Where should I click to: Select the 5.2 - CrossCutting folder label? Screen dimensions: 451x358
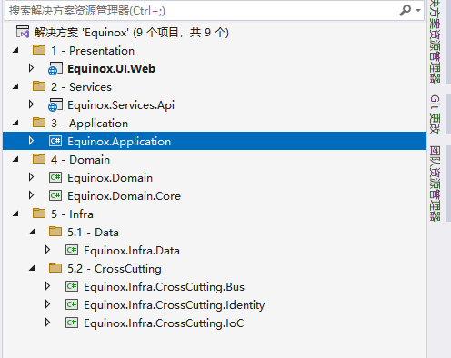coord(115,269)
